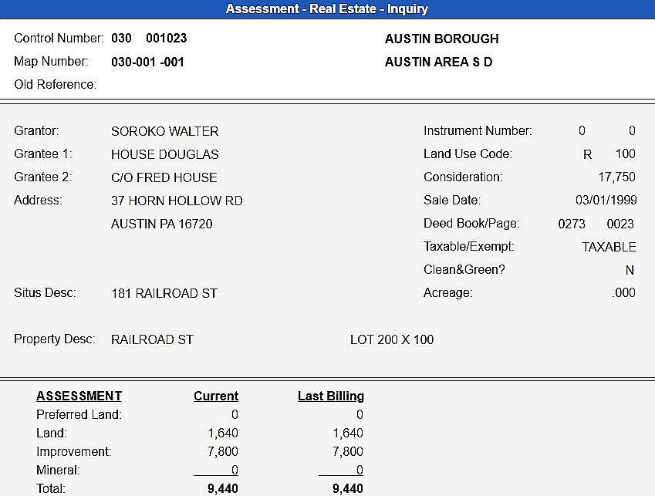Click the Current Improvement value 7,800

pos(222,451)
